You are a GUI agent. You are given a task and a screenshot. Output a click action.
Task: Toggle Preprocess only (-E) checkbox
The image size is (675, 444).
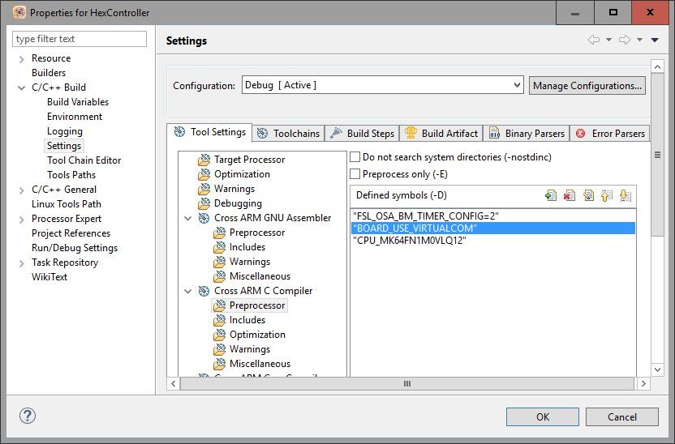pyautogui.click(x=355, y=174)
